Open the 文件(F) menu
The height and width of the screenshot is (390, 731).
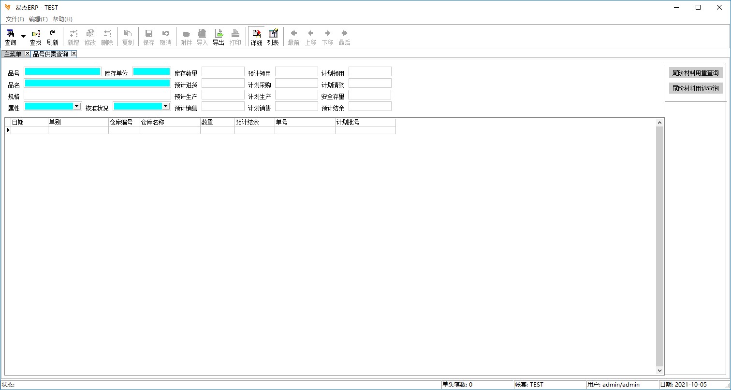point(15,19)
